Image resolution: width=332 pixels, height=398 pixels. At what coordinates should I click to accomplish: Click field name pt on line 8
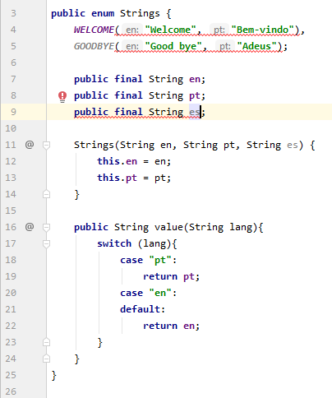click(x=195, y=96)
